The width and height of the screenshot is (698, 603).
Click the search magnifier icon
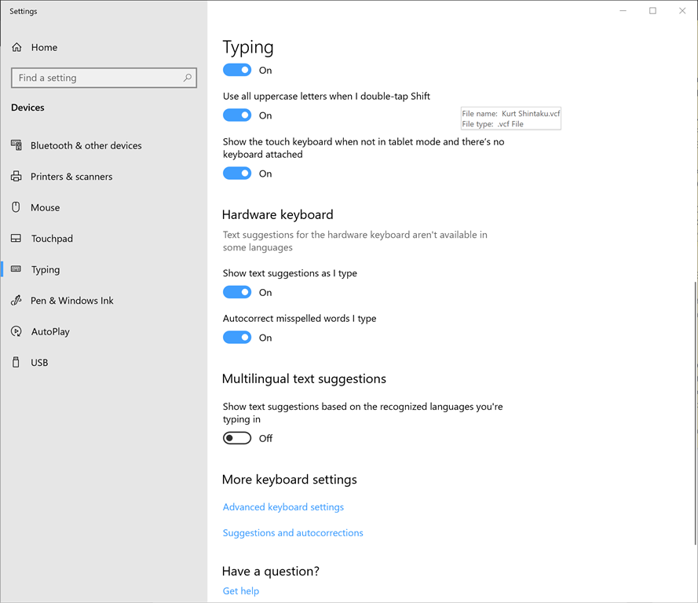187,78
